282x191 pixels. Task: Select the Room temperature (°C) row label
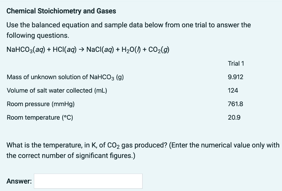[40, 117]
